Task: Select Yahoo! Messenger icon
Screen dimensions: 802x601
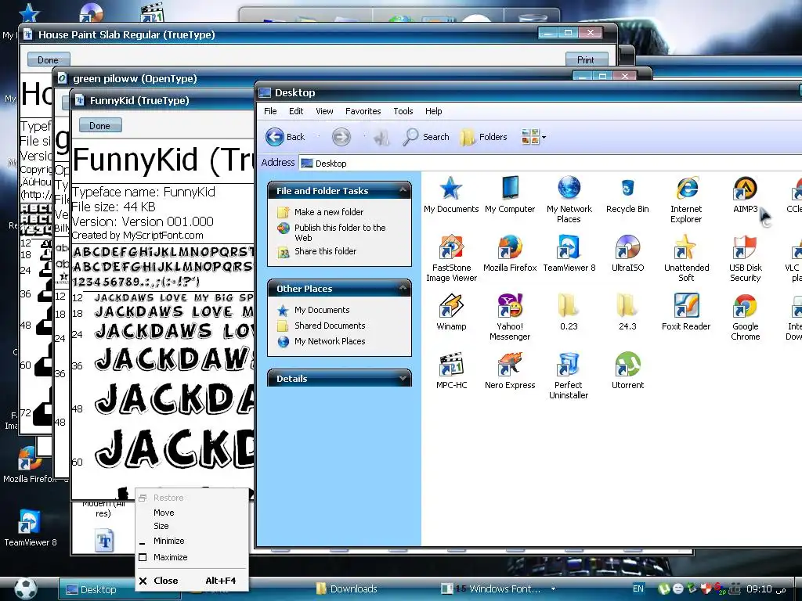Action: point(510,317)
